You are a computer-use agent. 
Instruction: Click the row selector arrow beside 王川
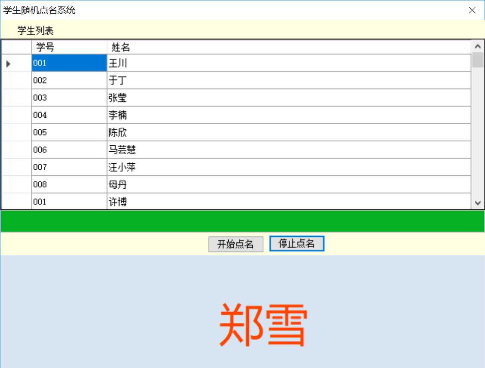(x=8, y=63)
